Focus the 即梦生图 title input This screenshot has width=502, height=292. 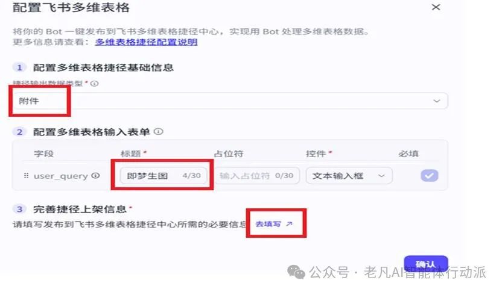164,176
